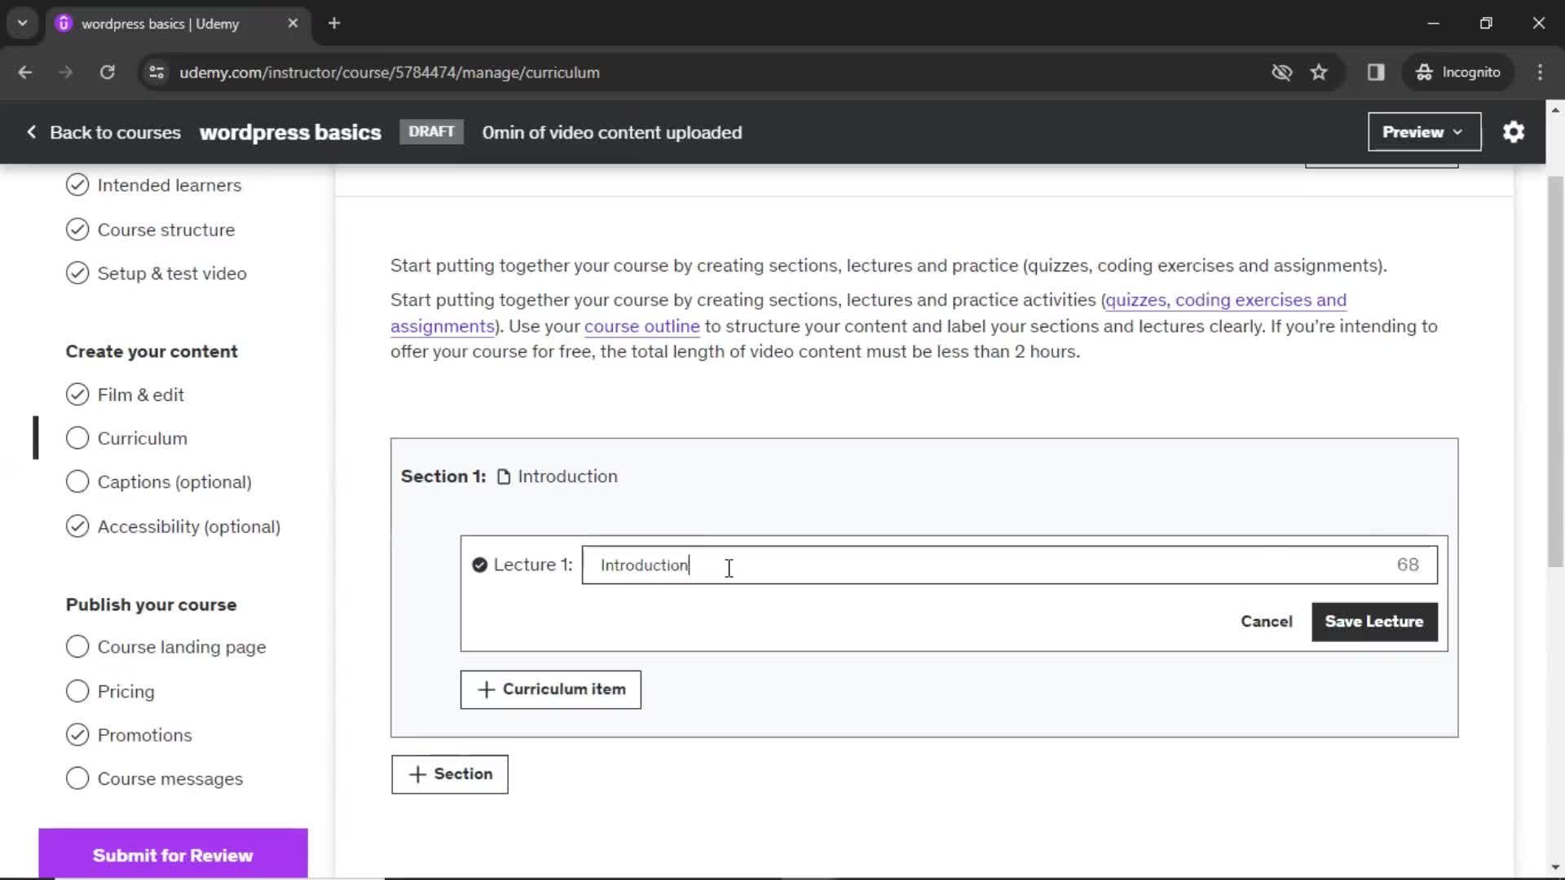The image size is (1565, 880).
Task: Click the 68 character counter
Action: (x=1408, y=565)
